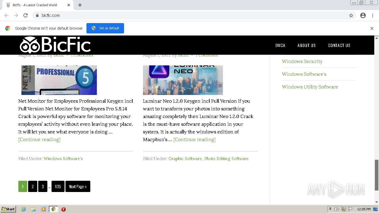Click the Next Page pagination button
Viewport: 379px width, 213px height.
tap(78, 186)
